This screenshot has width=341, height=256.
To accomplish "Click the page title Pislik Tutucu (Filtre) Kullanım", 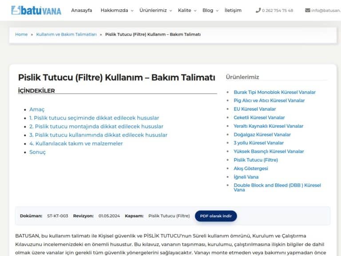I will [117, 77].
